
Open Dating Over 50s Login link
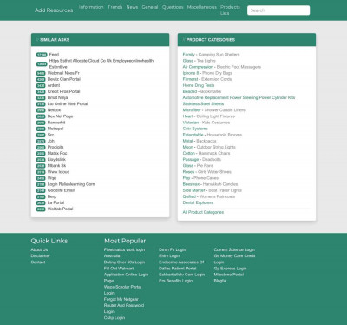[124, 262]
